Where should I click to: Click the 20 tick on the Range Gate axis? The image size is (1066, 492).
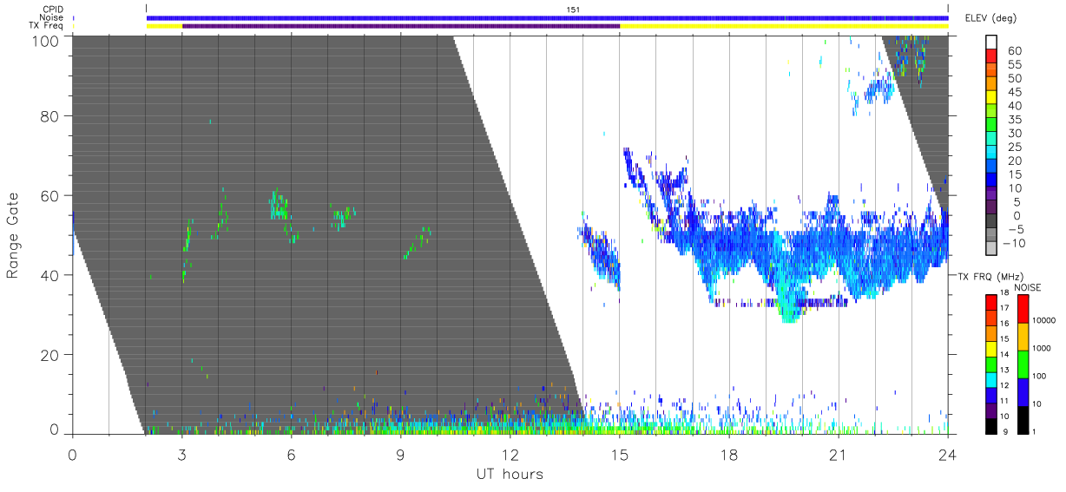click(x=50, y=354)
